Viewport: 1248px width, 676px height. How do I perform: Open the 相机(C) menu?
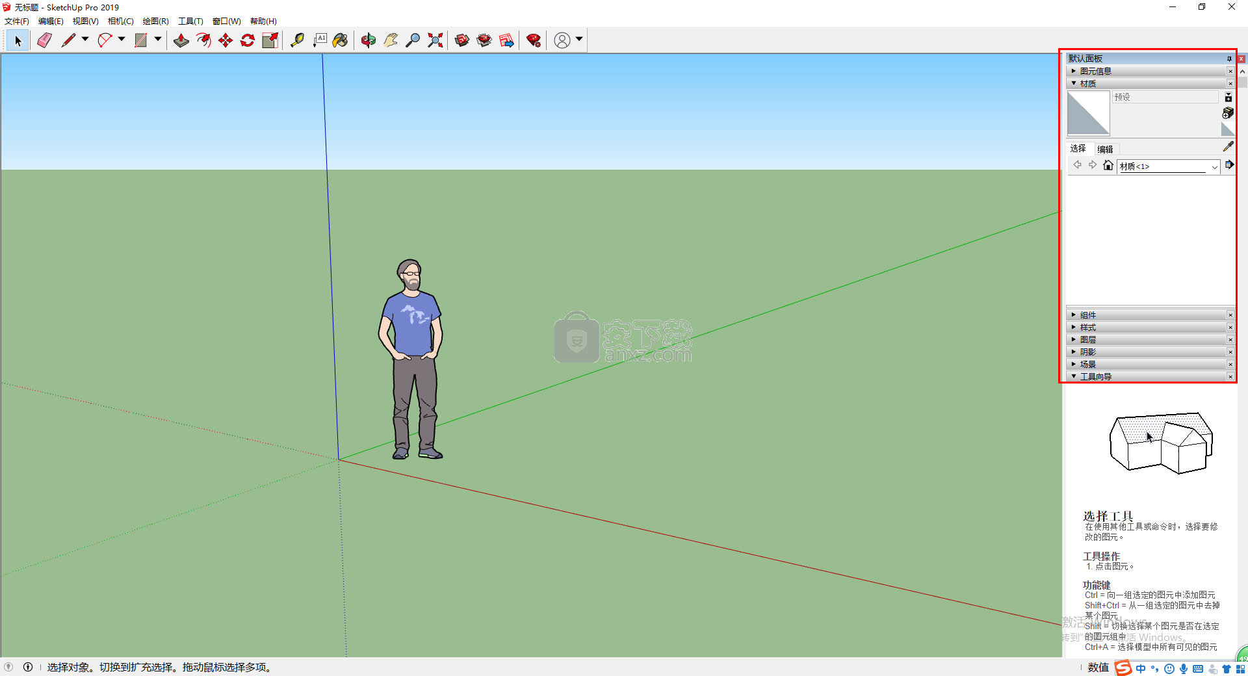coord(120,21)
